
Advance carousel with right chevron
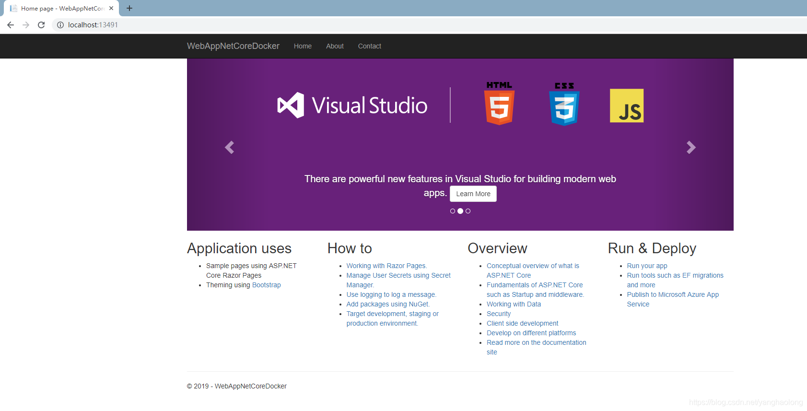click(x=691, y=147)
